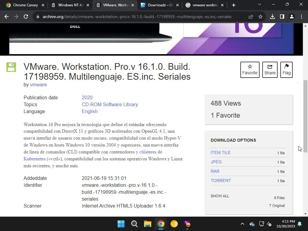
Task: Open the taskbar clock and date
Action: [286, 224]
